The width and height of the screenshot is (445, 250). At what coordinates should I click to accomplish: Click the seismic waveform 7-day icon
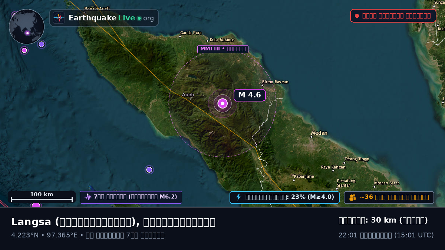point(88,197)
